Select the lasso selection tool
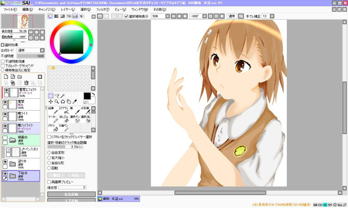The height and width of the screenshot is (217, 348). click(57, 95)
